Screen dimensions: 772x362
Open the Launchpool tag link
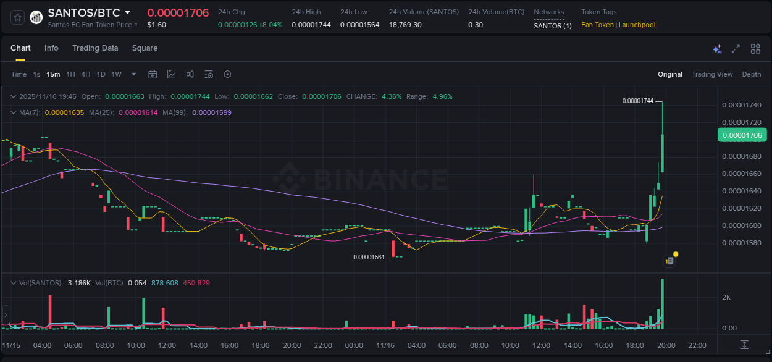637,25
